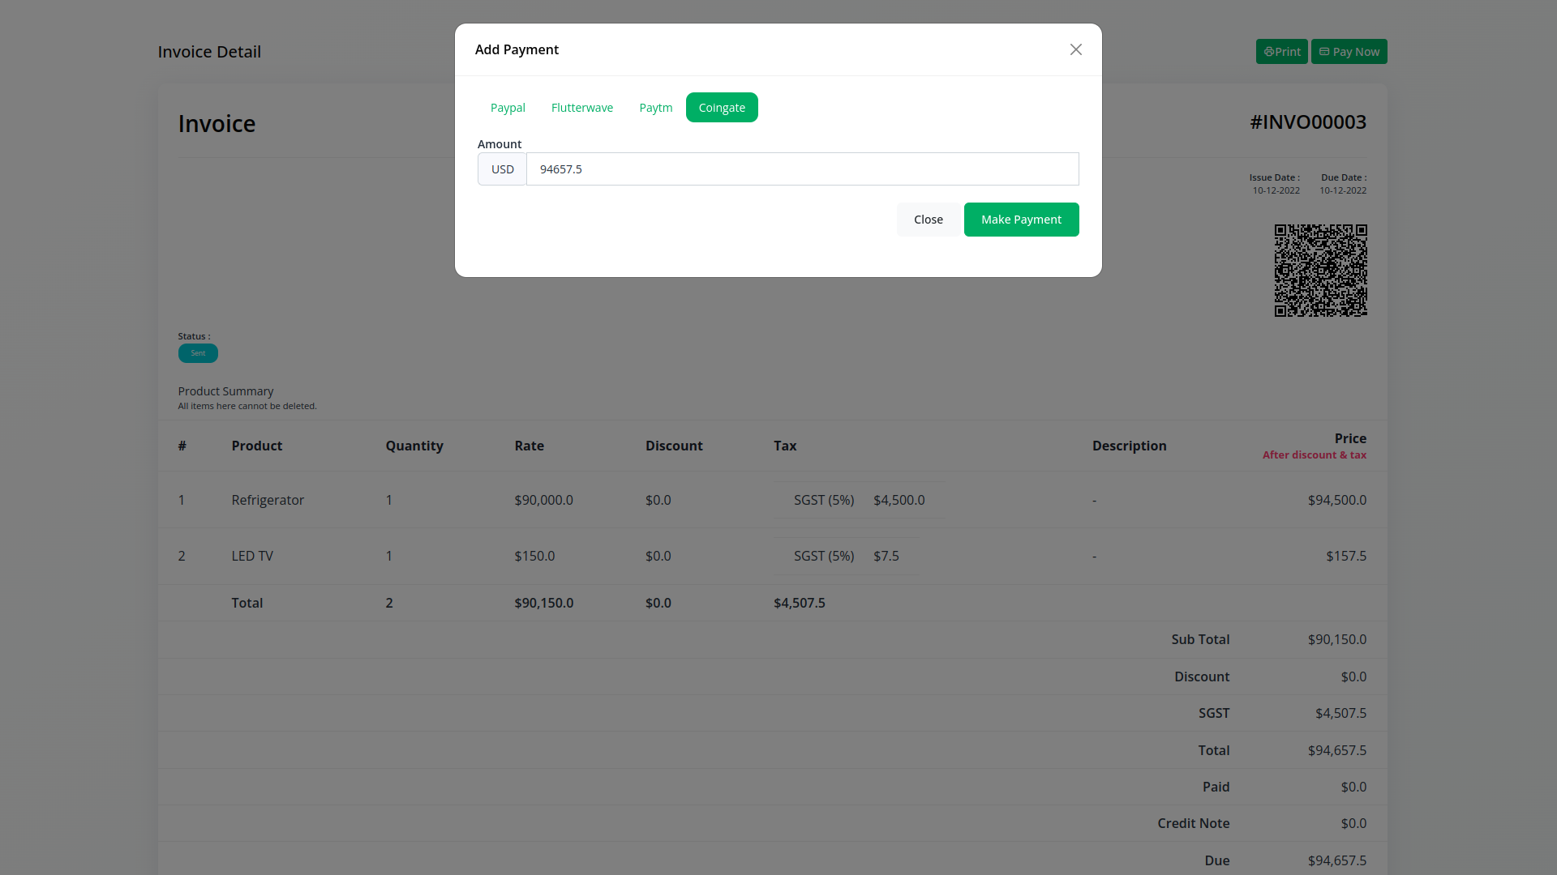Switch to the Paypal payment tab

pyautogui.click(x=508, y=108)
